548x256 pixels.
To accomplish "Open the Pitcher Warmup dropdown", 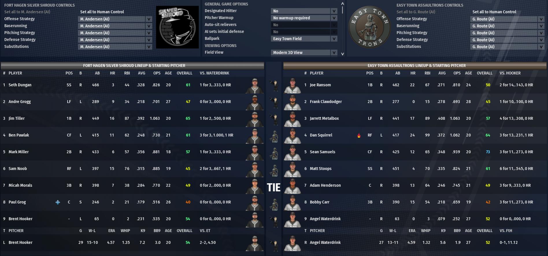I will point(304,18).
